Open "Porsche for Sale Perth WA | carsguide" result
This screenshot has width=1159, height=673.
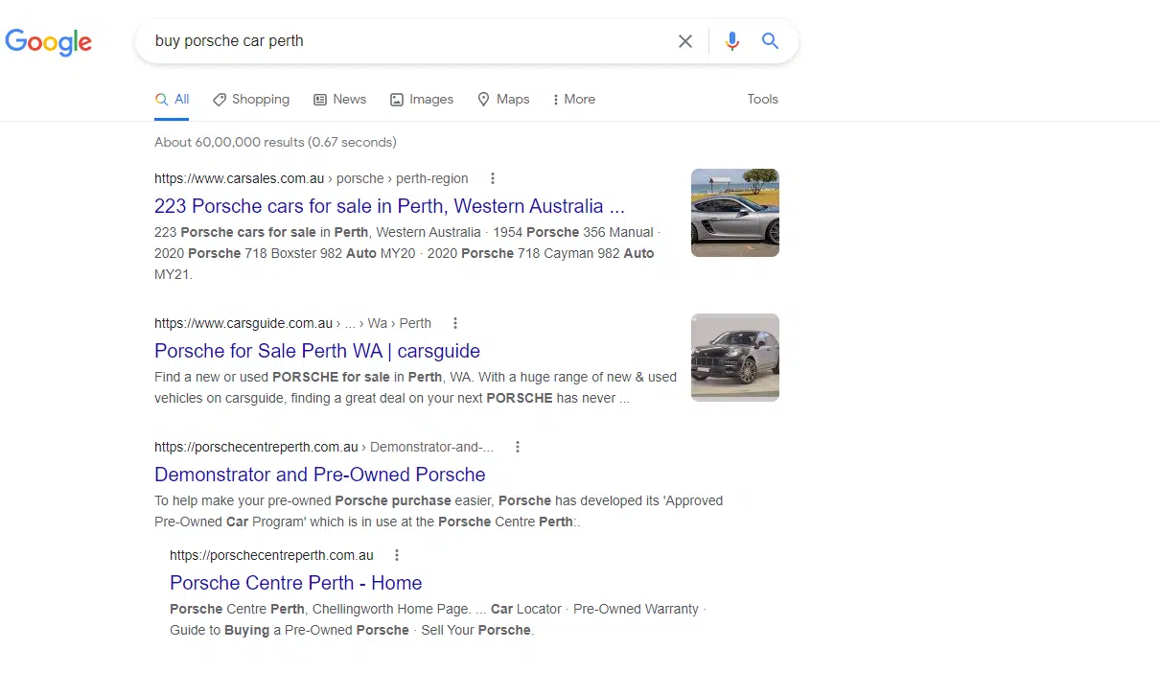tap(317, 351)
